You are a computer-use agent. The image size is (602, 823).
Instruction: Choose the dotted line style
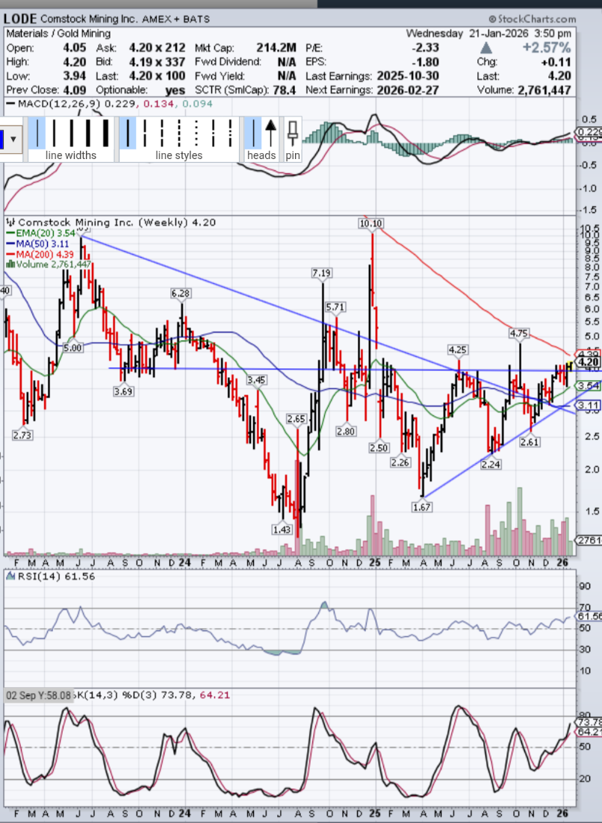click(x=196, y=133)
